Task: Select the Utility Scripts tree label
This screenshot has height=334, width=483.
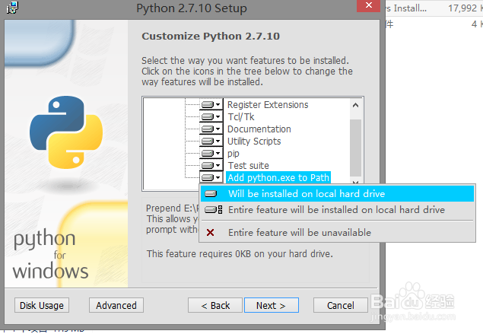Action: (x=254, y=141)
